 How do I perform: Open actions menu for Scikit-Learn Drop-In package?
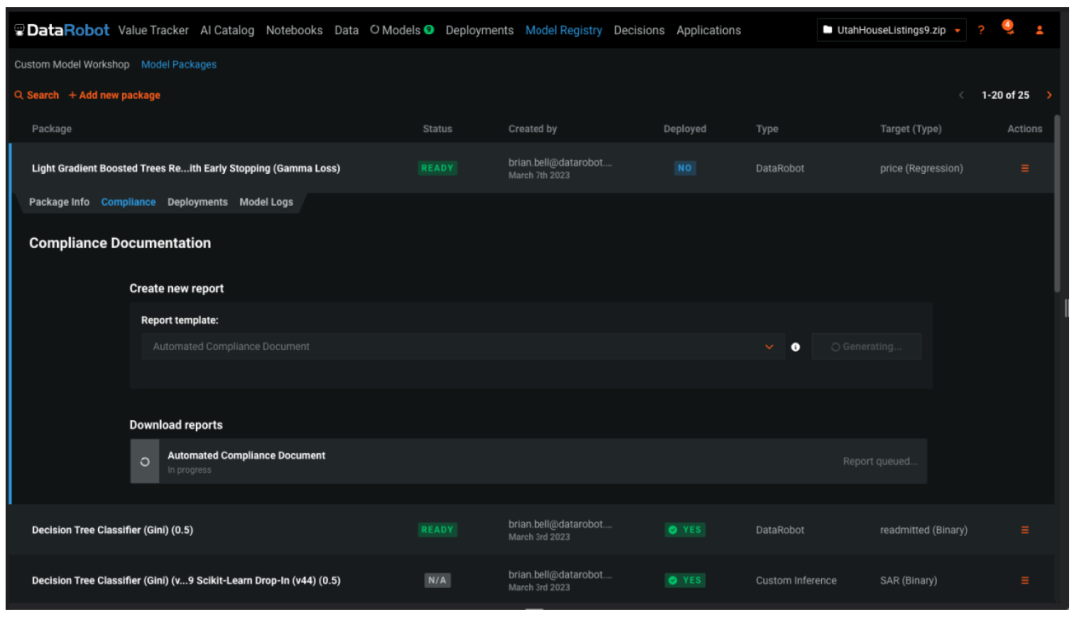pos(1024,580)
